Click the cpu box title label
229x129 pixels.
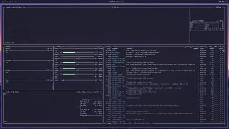tap(8, 7)
